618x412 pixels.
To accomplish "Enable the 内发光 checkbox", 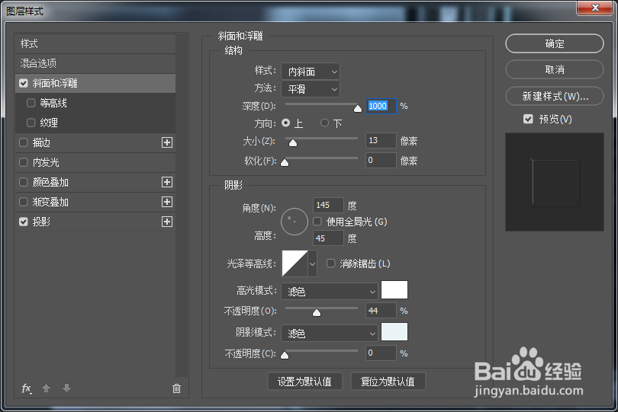I will pyautogui.click(x=24, y=162).
